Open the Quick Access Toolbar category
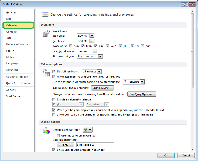198x161 pixels. [x=19, y=83]
